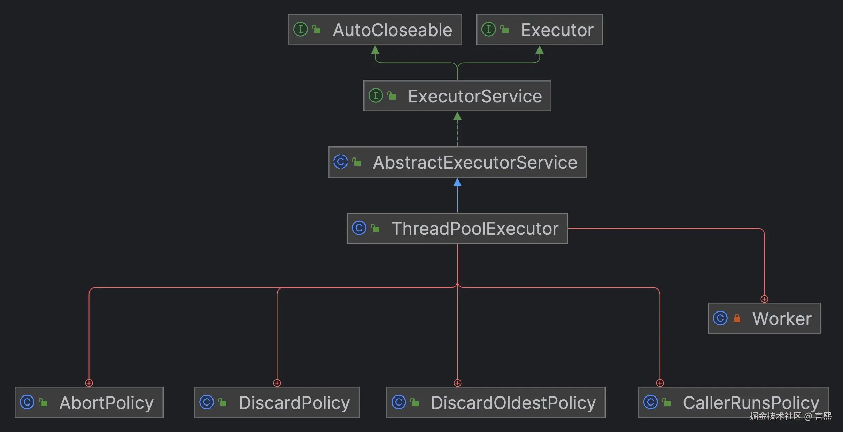
Task: Select the ExecutorService interface label
Action: coord(475,96)
